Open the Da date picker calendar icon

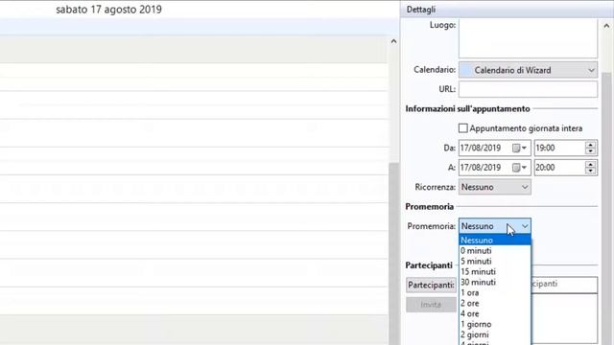pyautogui.click(x=520, y=148)
